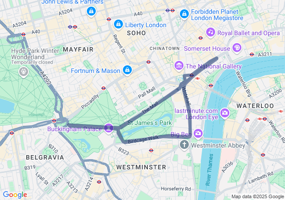This screenshot has width=285, height=200.
Task: Click the Hyde Park Winter Wonderland grey marker
Action: pyautogui.click(x=24, y=72)
